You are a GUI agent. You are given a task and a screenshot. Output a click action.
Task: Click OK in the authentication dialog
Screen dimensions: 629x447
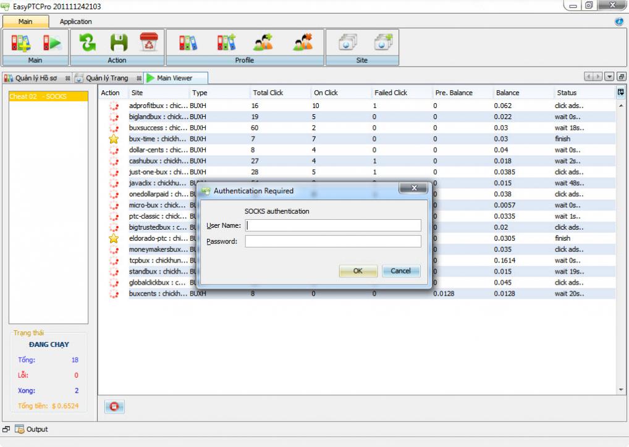(x=358, y=271)
